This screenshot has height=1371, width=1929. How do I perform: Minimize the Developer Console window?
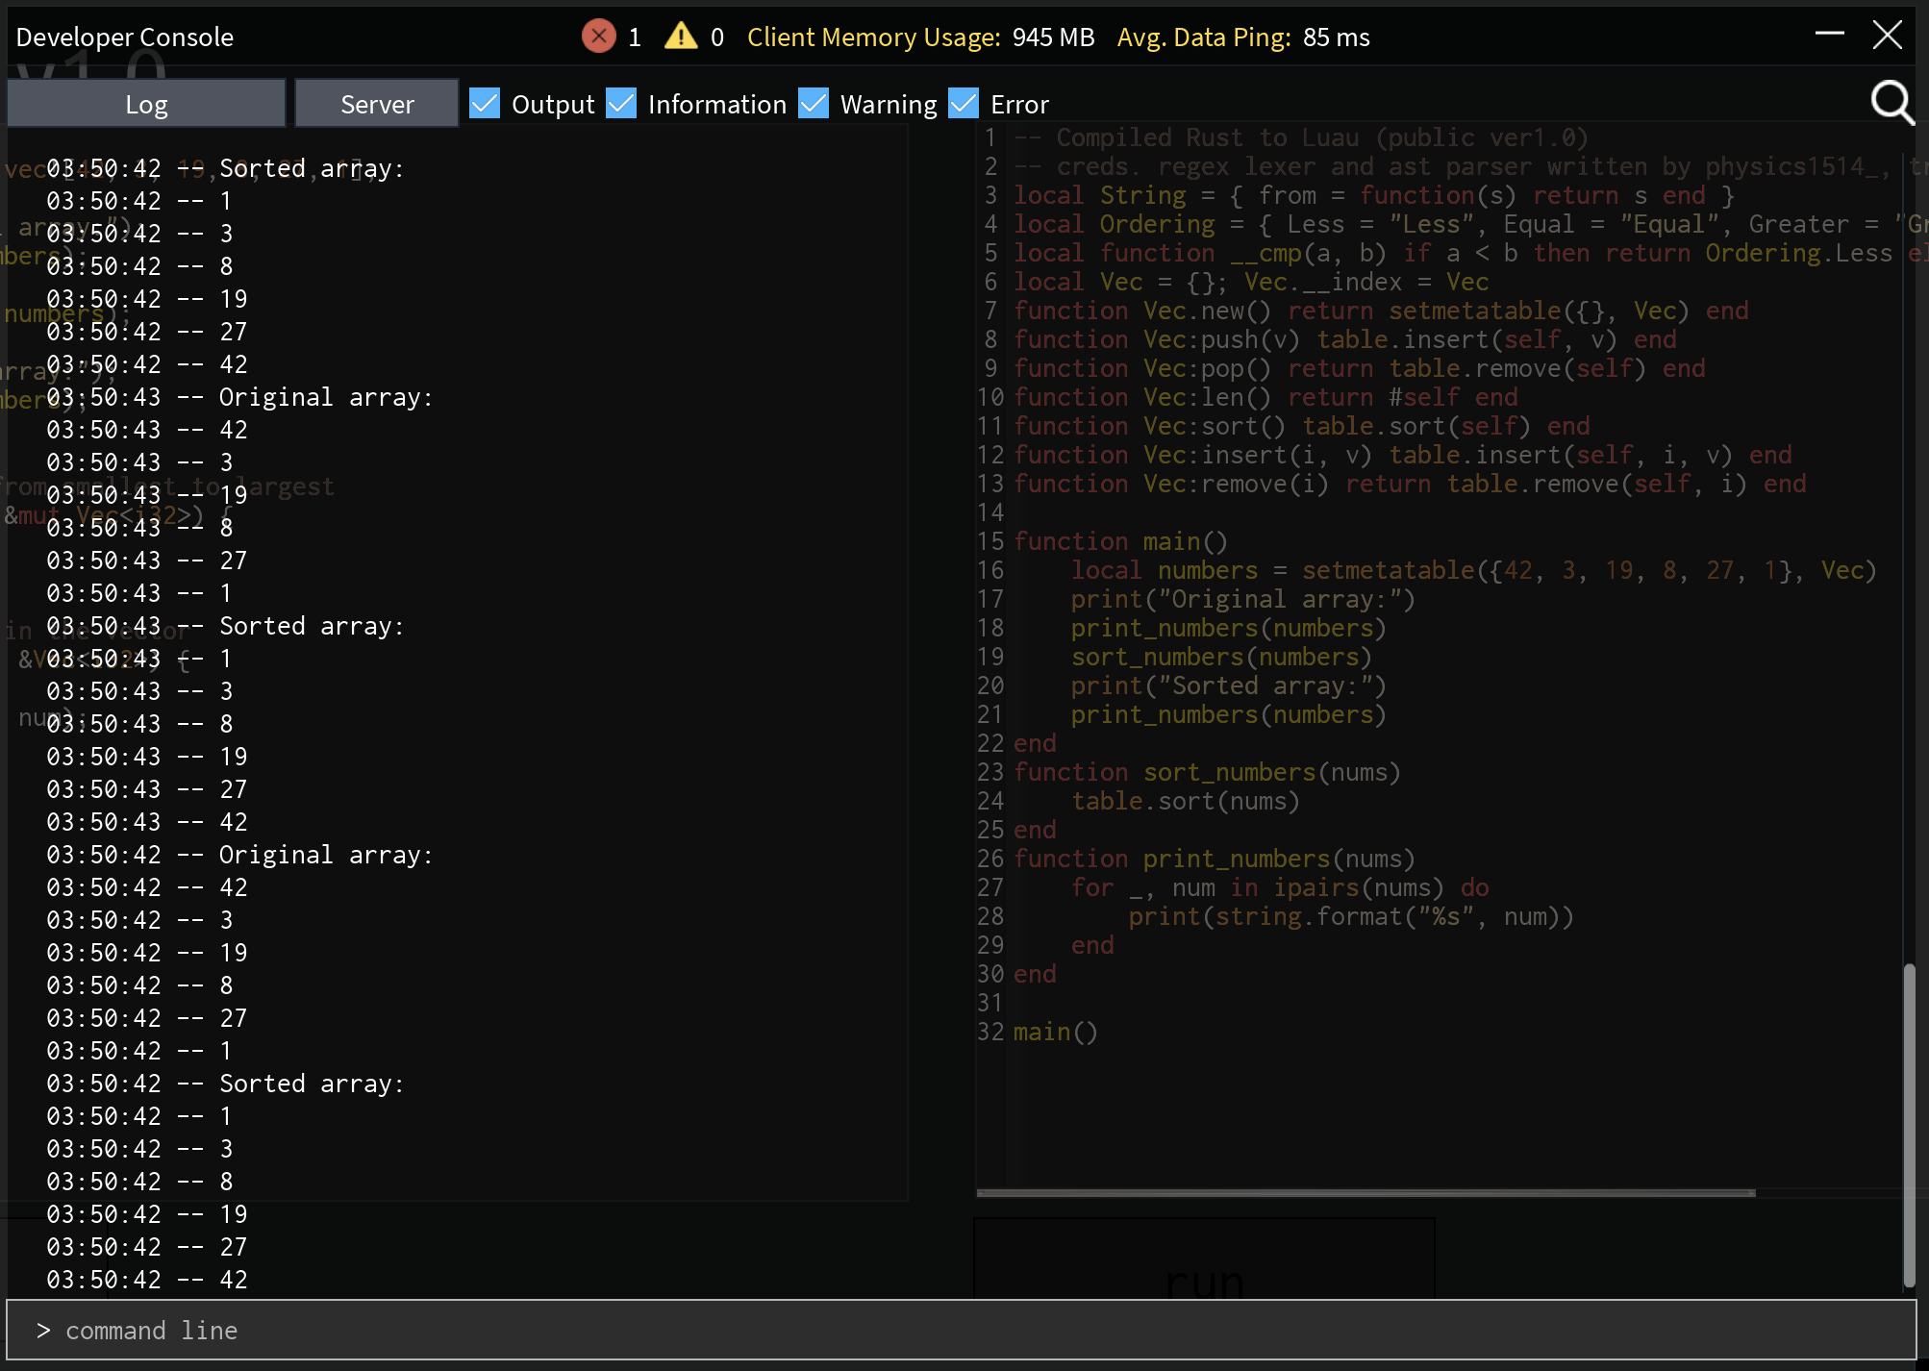tap(1829, 34)
